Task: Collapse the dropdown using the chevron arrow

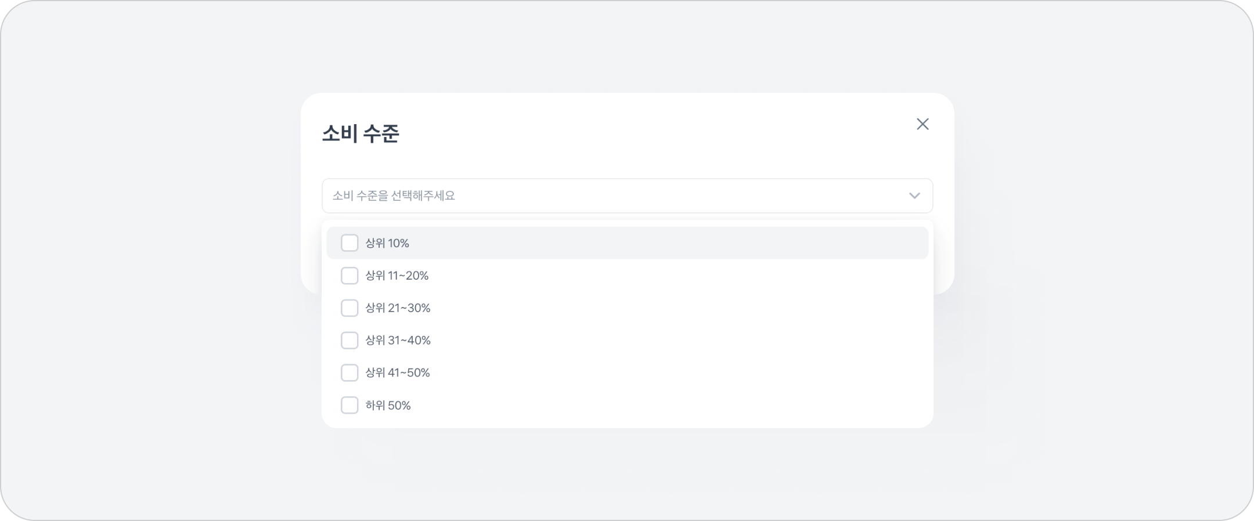Action: point(914,196)
